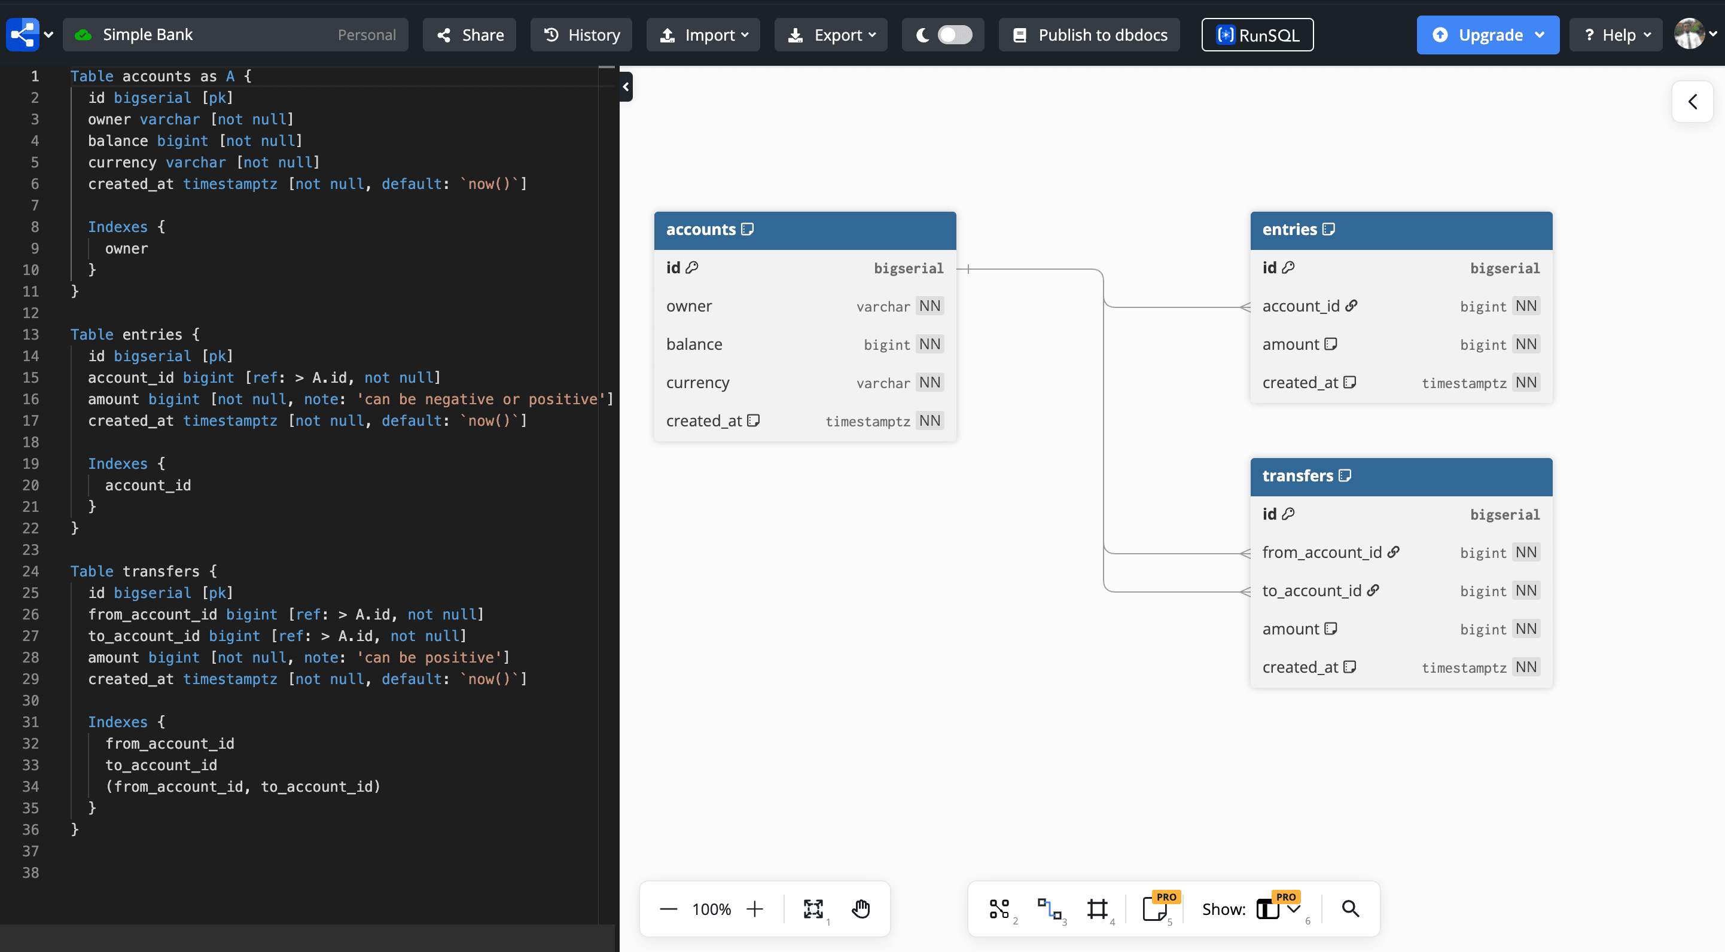Click Publish to dbdocs
1725x952 pixels.
click(x=1088, y=34)
